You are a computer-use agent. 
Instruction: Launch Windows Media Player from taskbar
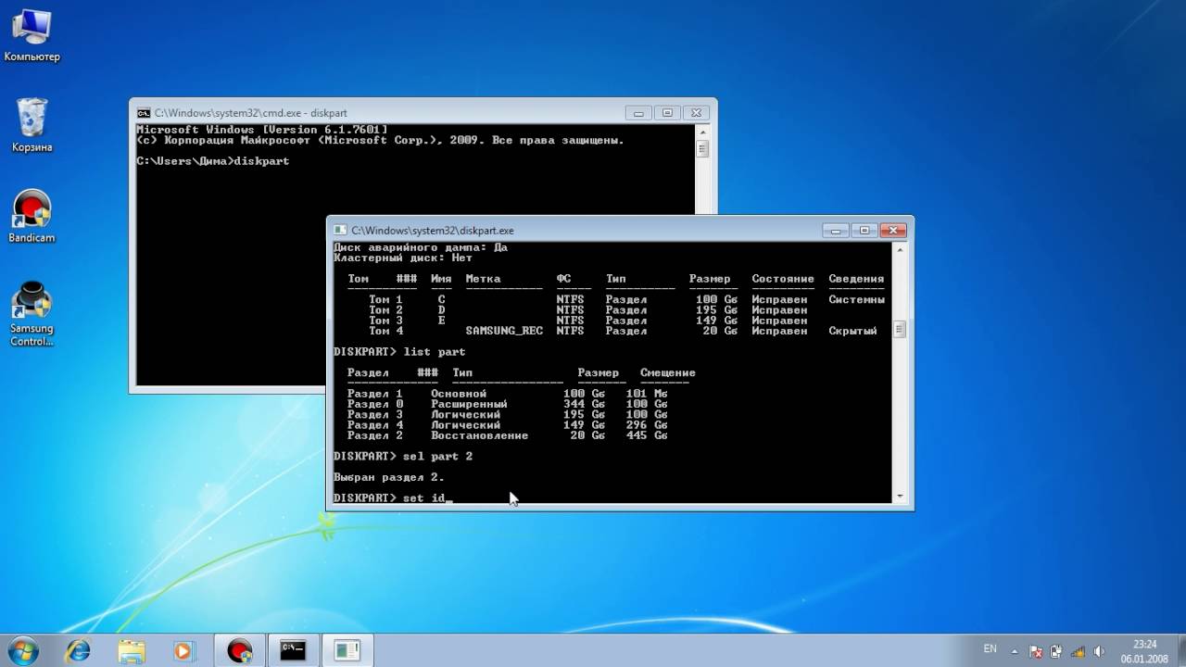coord(183,650)
